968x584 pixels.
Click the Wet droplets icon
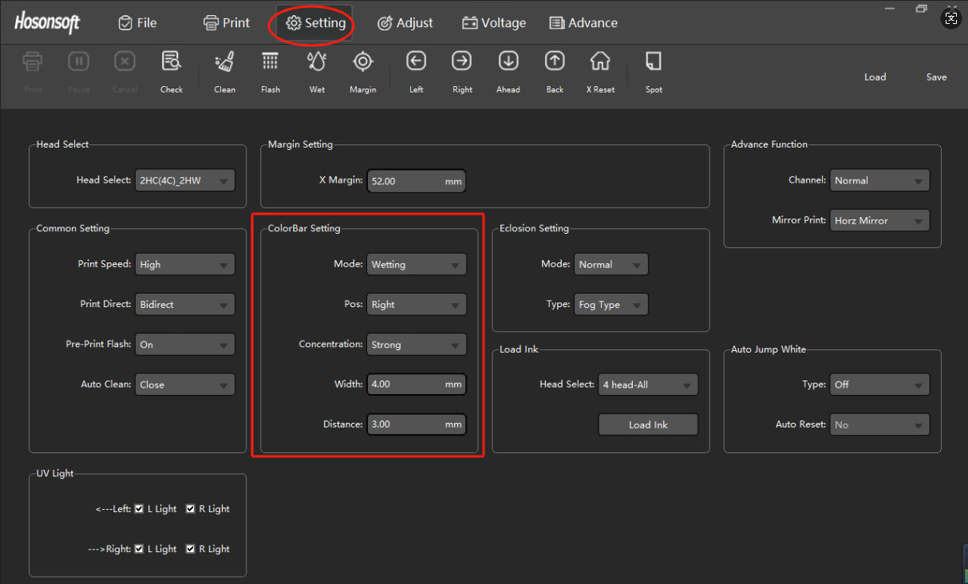coord(317,62)
